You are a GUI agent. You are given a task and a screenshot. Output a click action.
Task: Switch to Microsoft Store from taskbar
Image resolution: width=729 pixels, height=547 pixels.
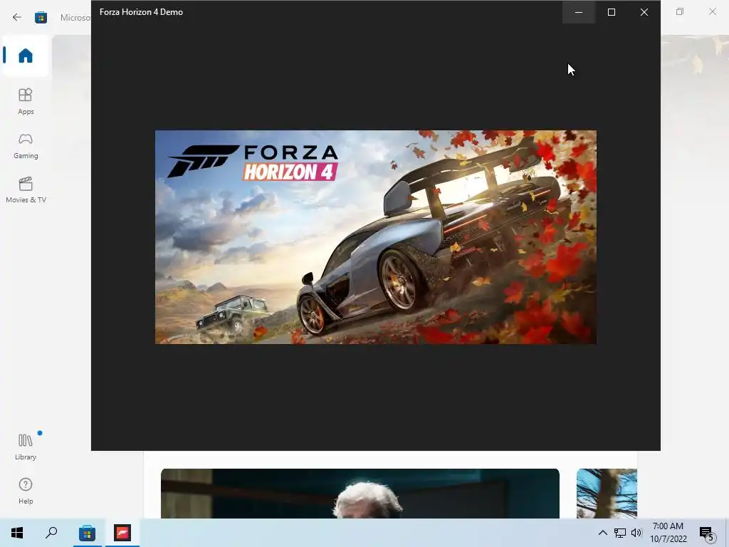87,533
